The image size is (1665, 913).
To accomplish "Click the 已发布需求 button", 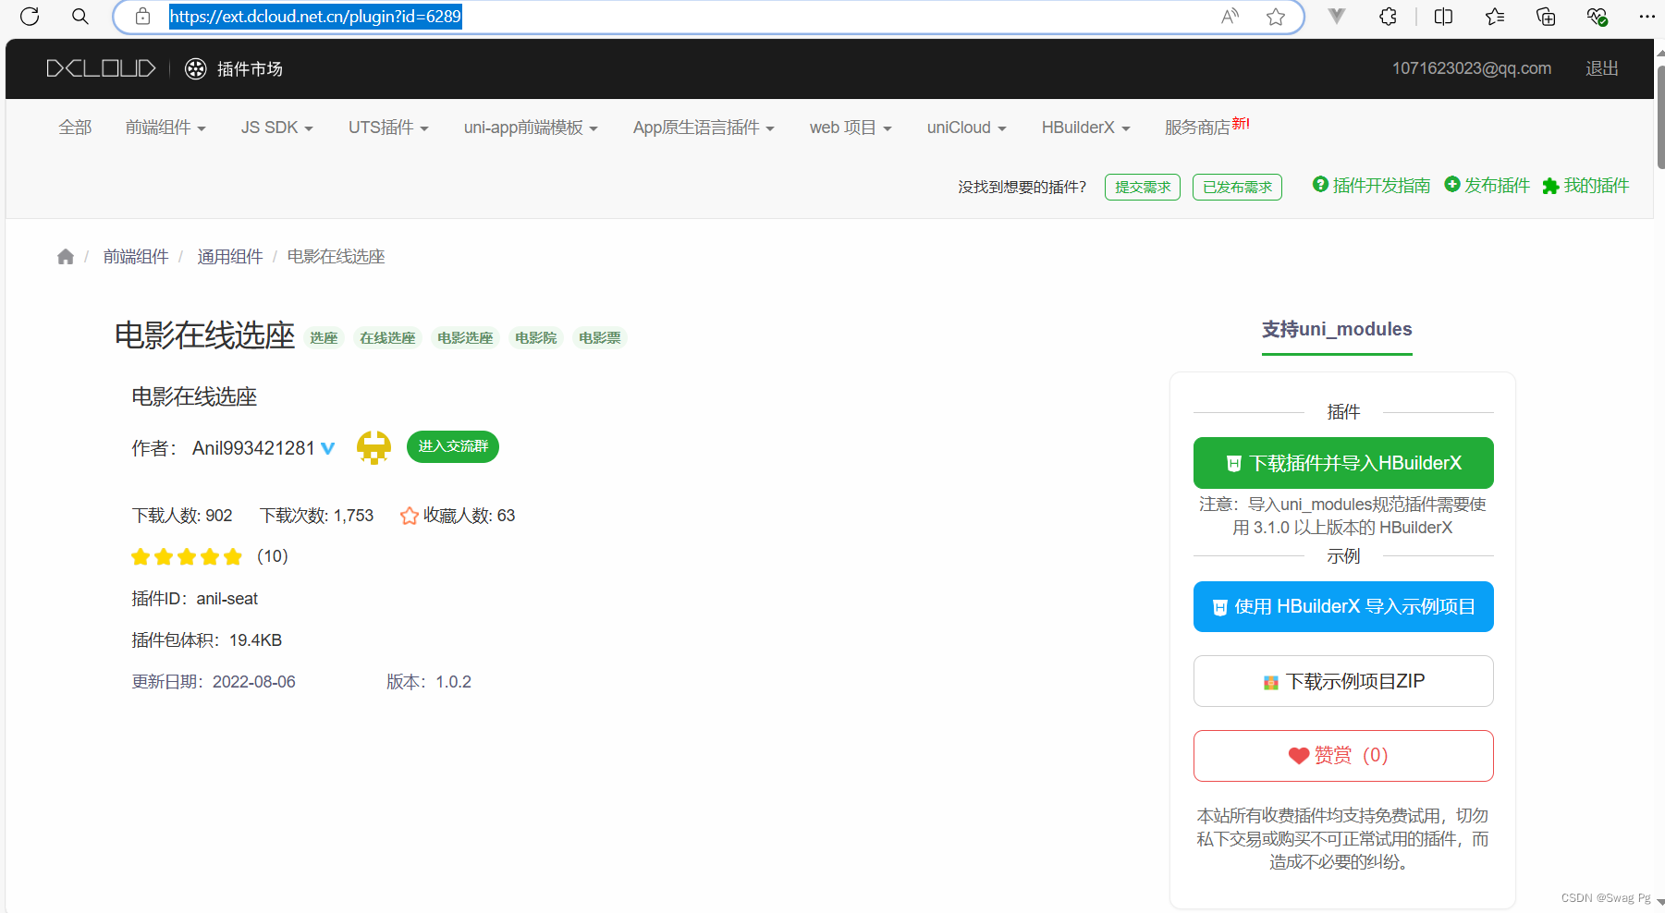I will pyautogui.click(x=1237, y=187).
